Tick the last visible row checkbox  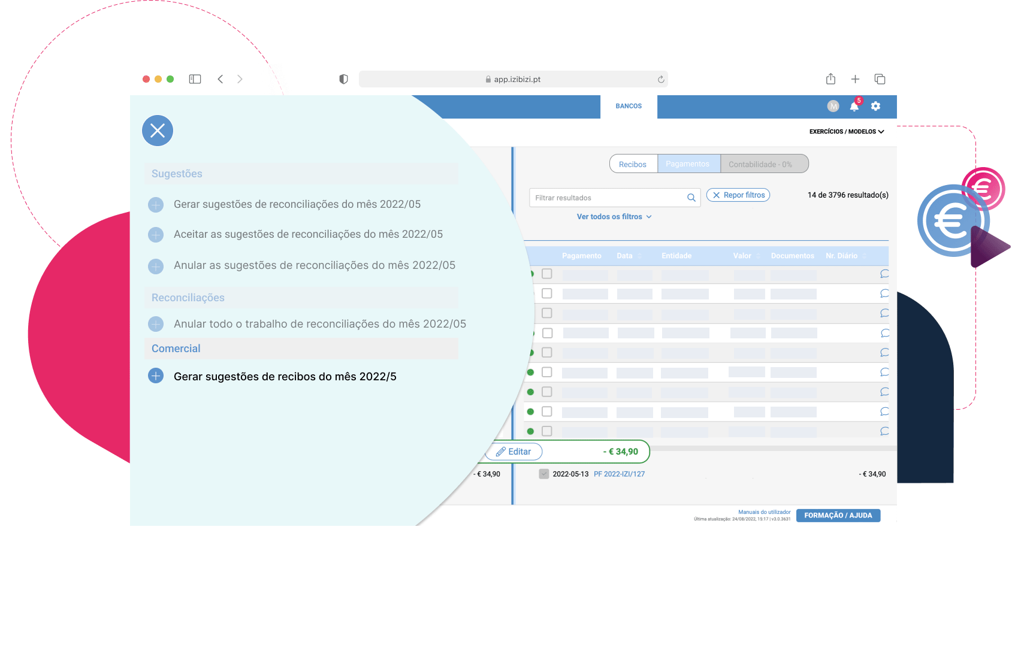pos(546,431)
